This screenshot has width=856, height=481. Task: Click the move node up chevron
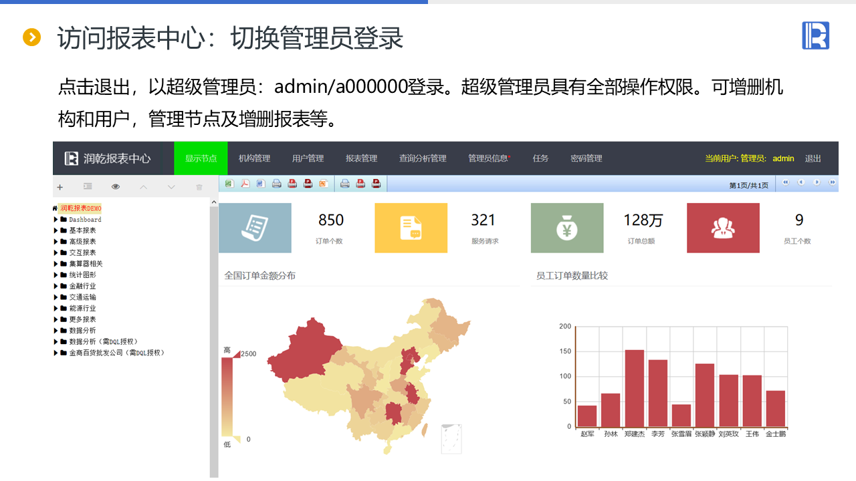pos(143,187)
